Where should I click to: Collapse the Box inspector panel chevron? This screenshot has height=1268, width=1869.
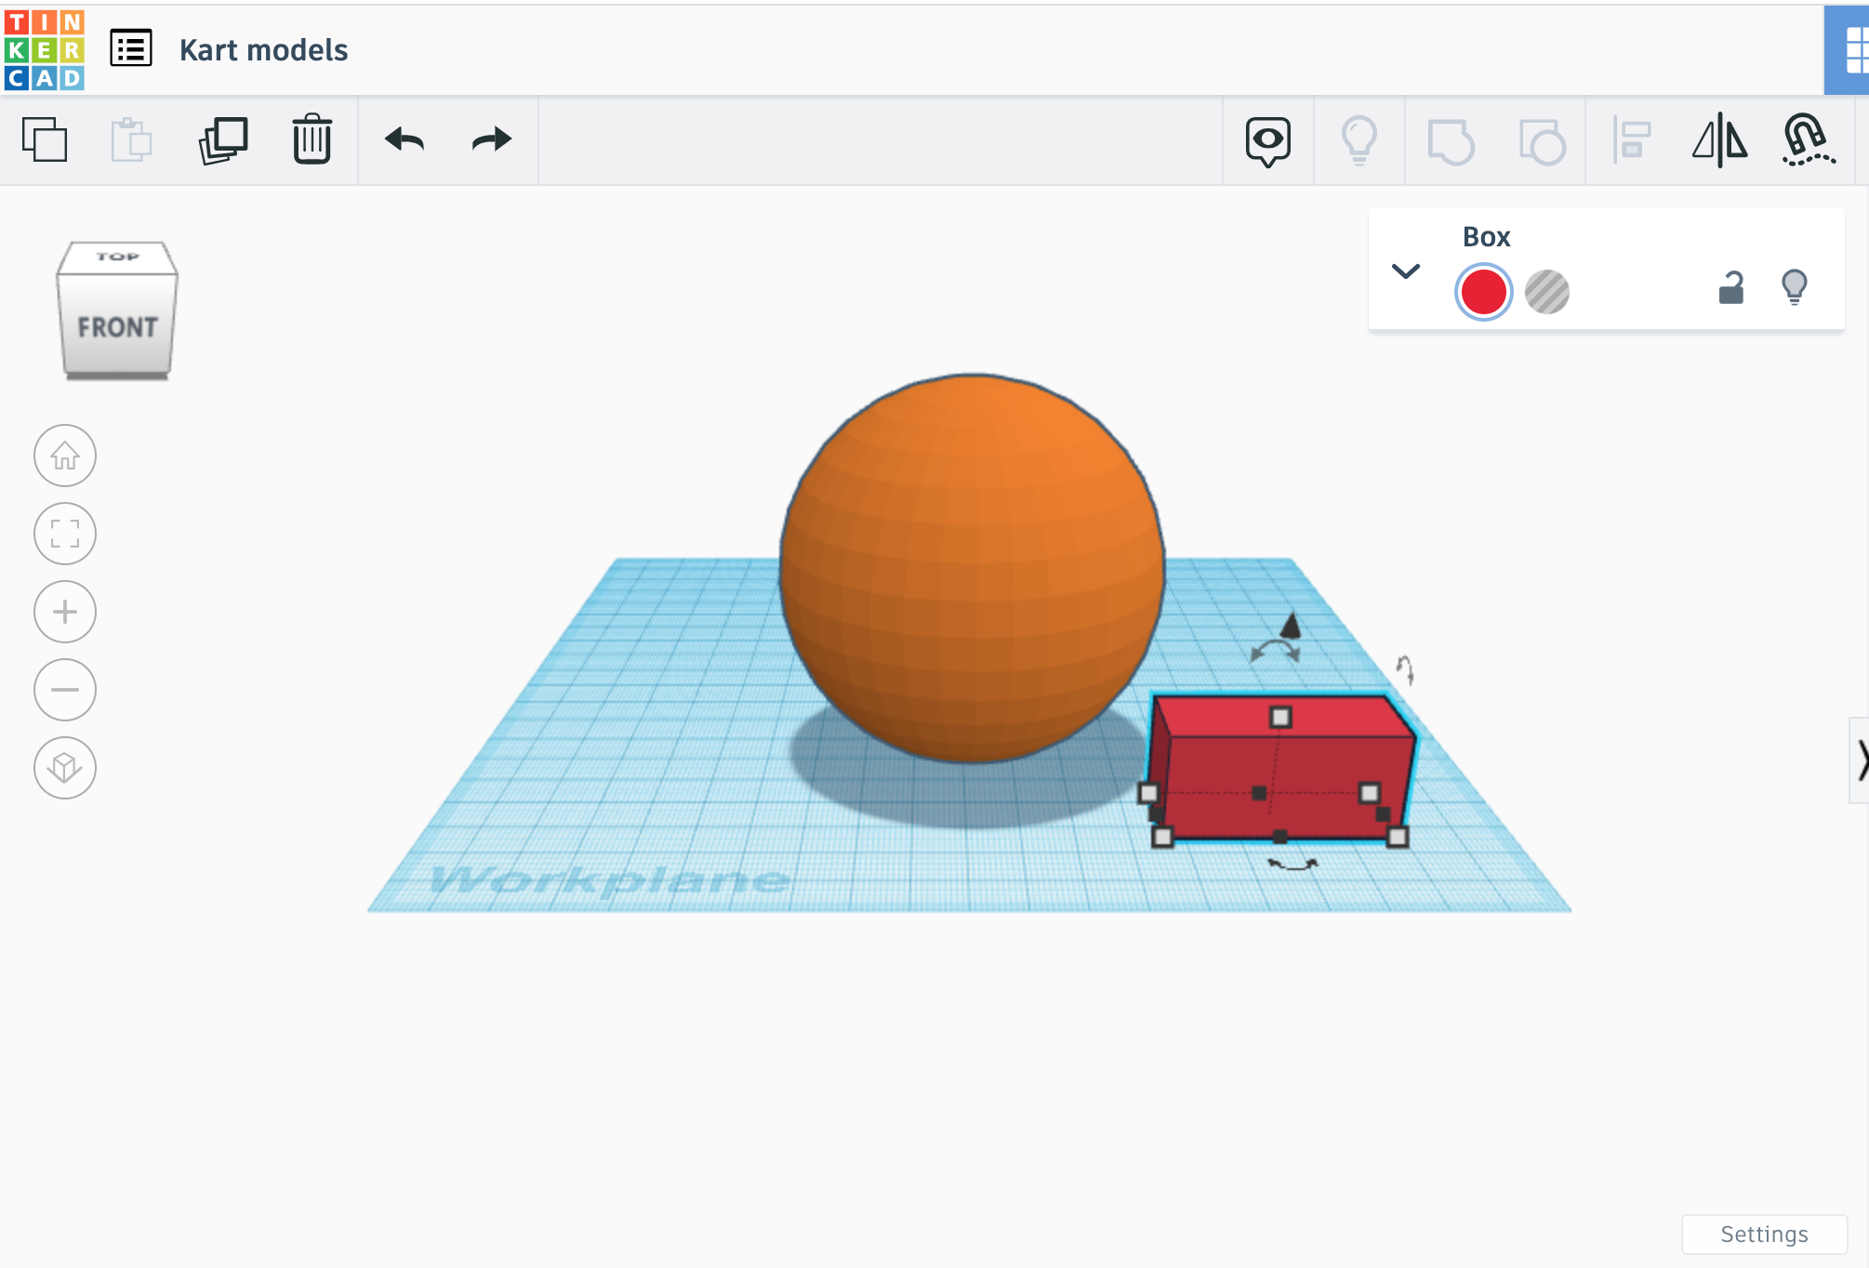click(x=1405, y=271)
